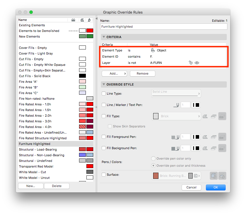Select Structural - Load-Bearing rule
Image resolution: width=246 pixels, height=215 pixels.
56,149
